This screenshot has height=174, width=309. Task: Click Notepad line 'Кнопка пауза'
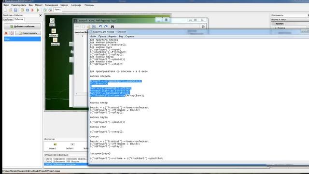pos(98,117)
